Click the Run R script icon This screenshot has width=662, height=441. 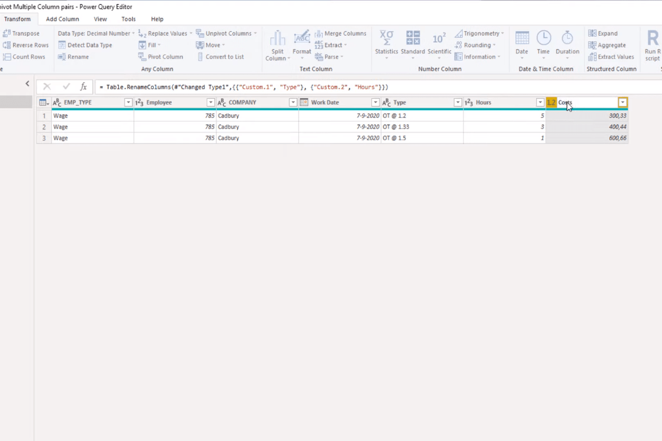653,38
